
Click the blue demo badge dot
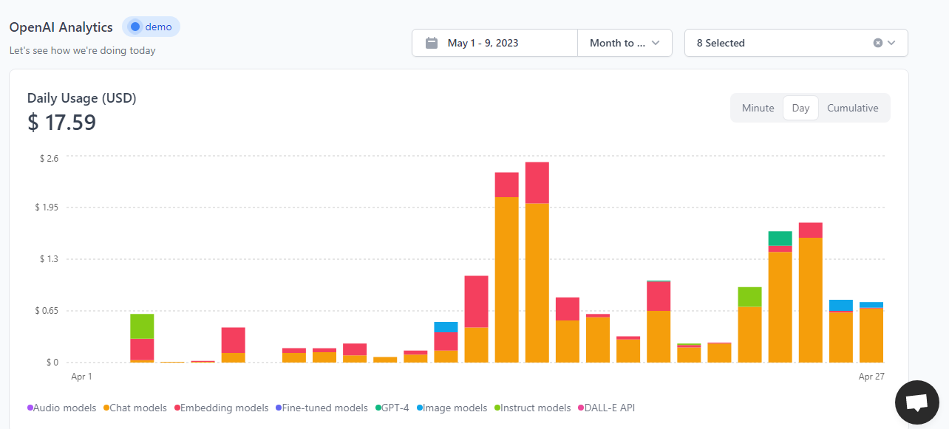coord(135,27)
